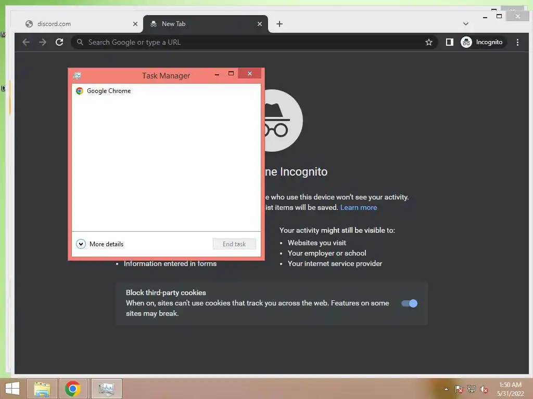Viewport: 533px width, 399px height.
Task: Minimize the Chrome window
Action: [x=485, y=17]
